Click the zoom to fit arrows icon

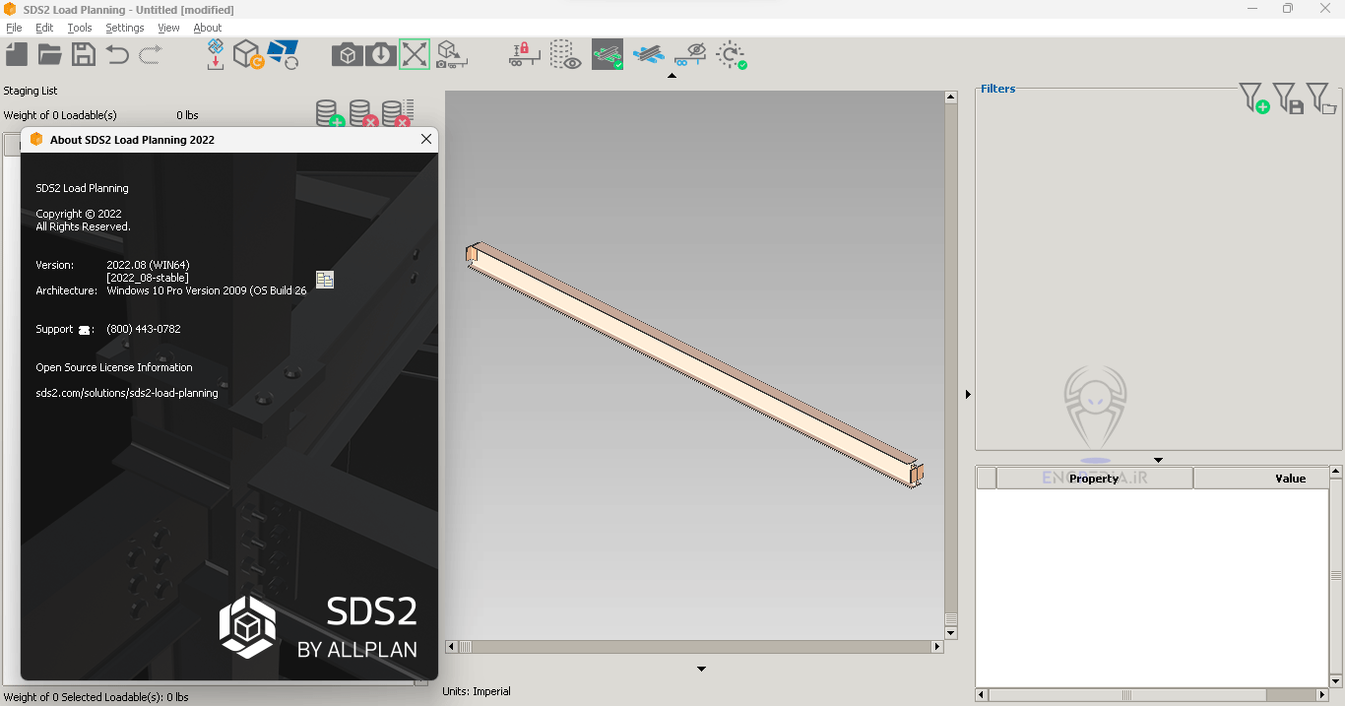[415, 54]
